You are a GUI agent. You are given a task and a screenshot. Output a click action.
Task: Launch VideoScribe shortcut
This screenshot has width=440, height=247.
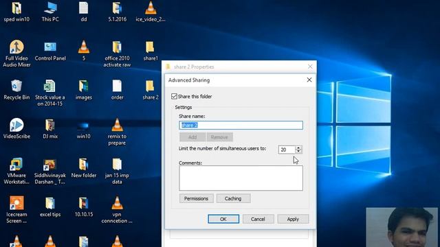point(16,128)
